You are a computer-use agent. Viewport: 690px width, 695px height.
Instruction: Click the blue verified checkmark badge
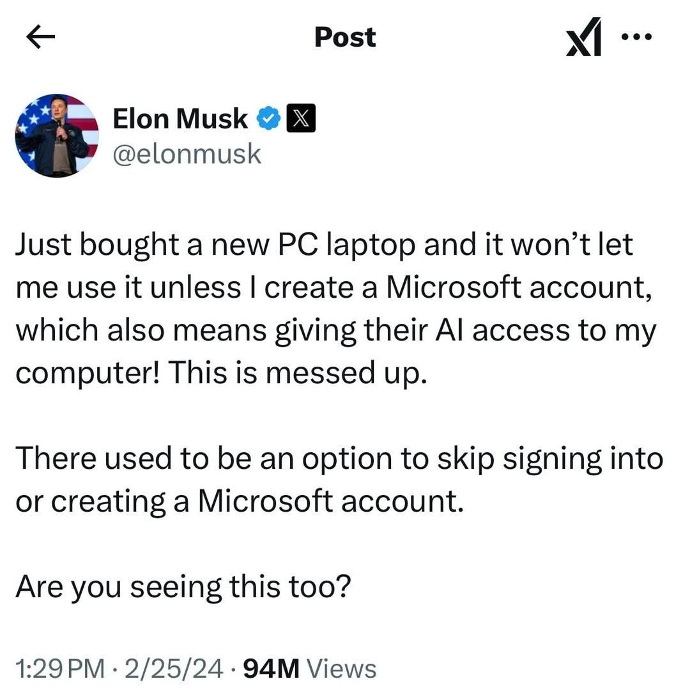[268, 119]
